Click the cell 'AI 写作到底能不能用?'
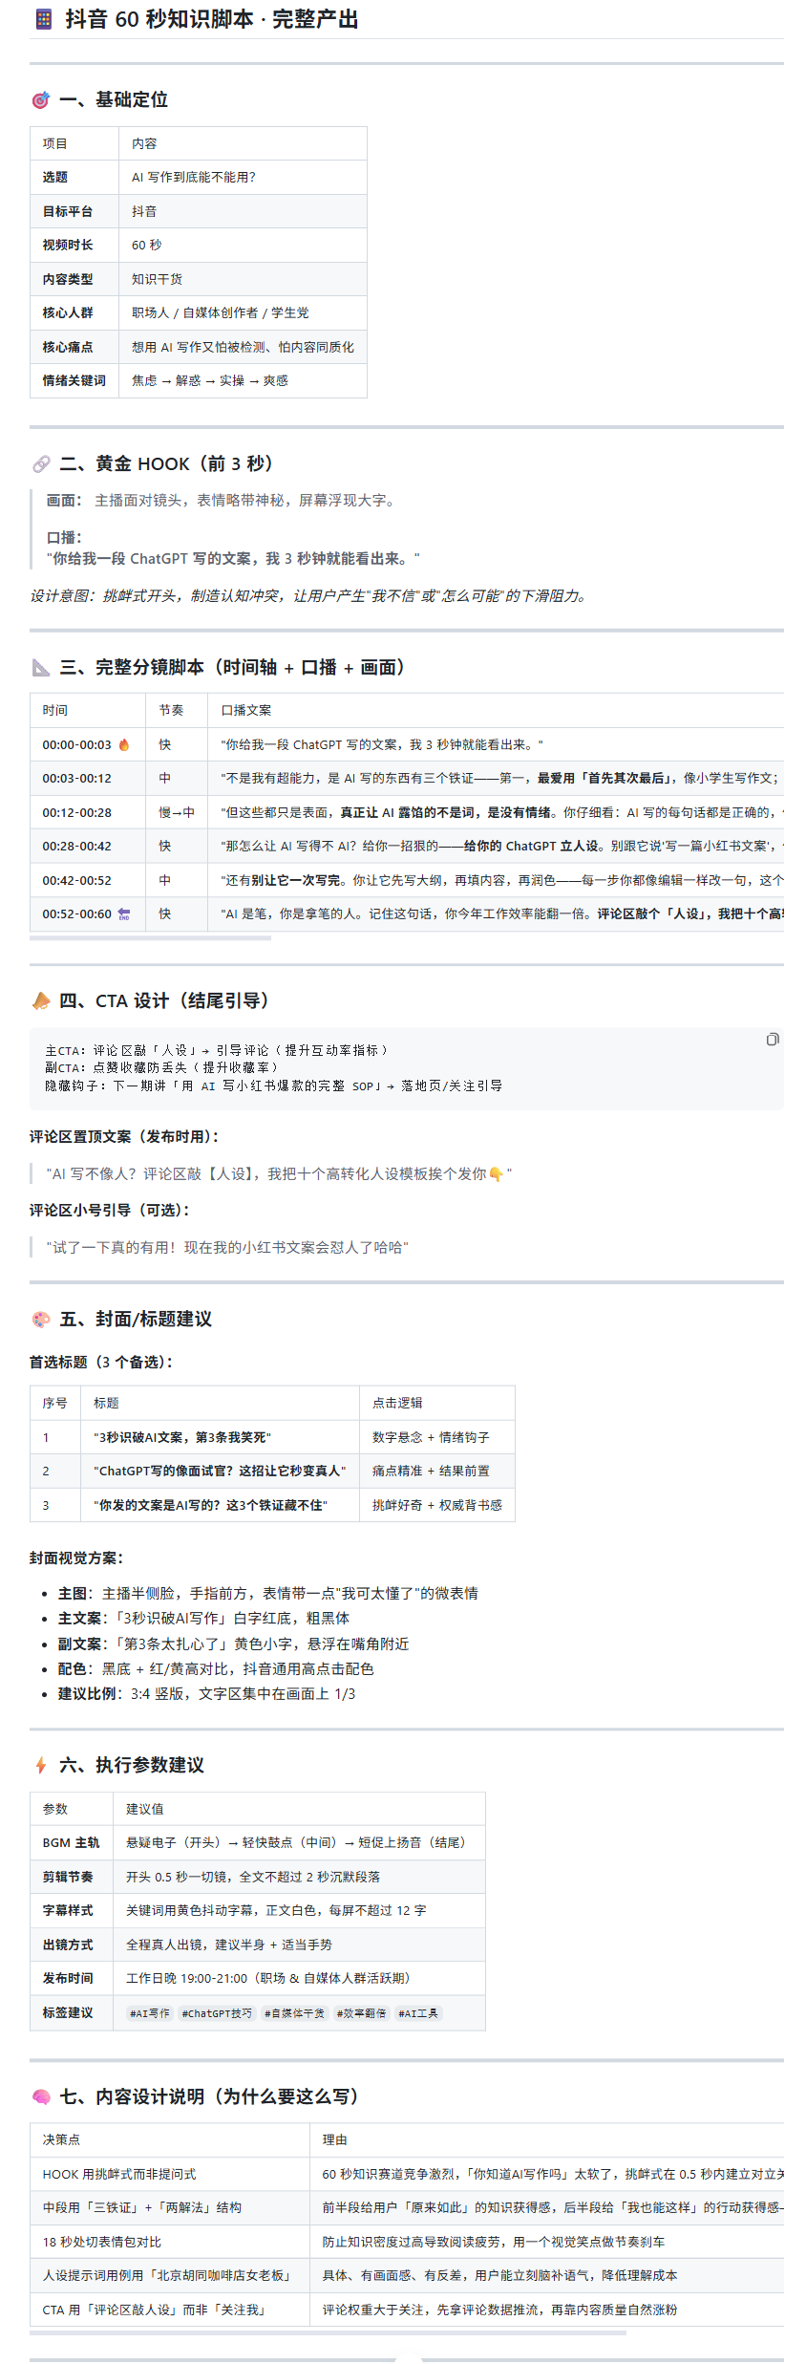This screenshot has height=2364, width=806. (x=243, y=177)
